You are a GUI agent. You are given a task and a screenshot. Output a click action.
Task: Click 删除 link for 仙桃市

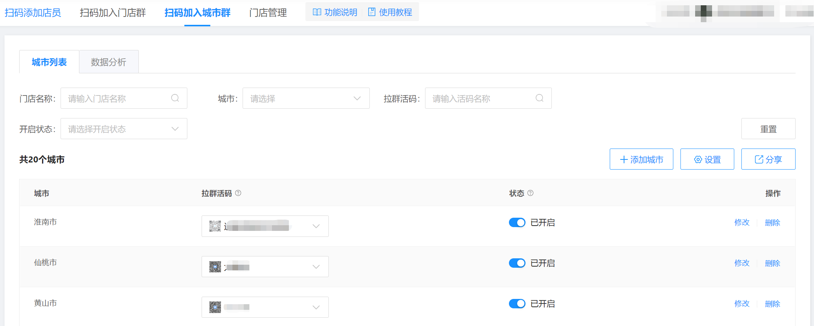pos(772,263)
